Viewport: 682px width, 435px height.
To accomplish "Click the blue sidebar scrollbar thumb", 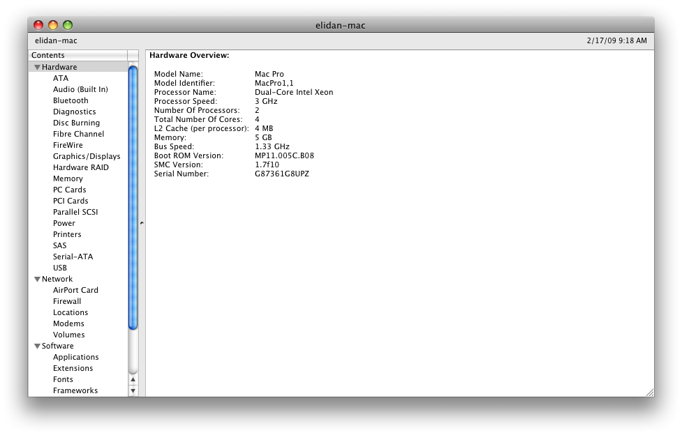I will [x=133, y=198].
